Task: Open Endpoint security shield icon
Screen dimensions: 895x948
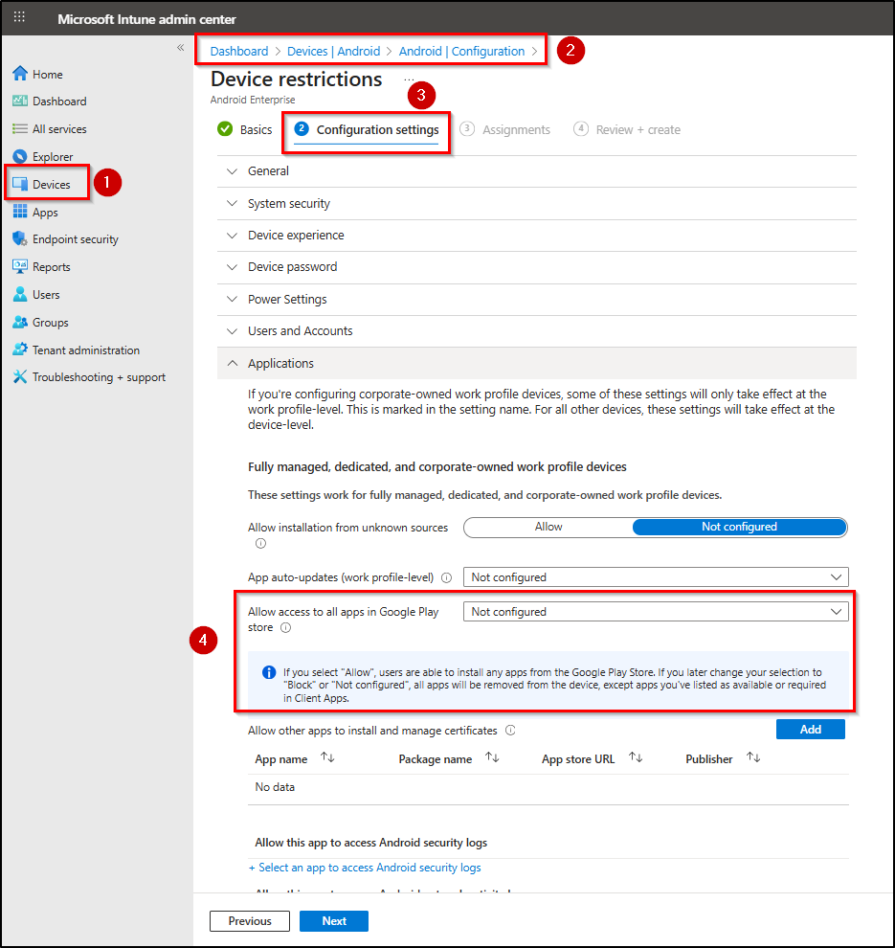Action: point(20,239)
